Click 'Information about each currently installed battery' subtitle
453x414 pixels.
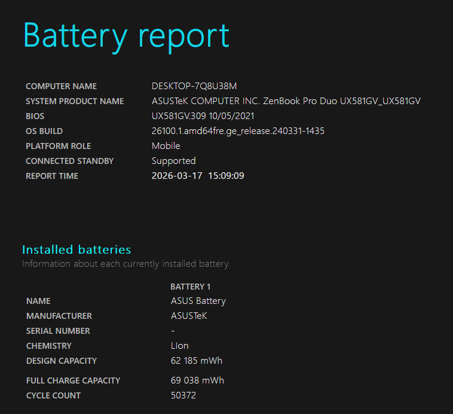pos(126,264)
